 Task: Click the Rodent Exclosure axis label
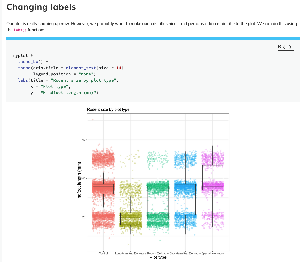pos(158,253)
